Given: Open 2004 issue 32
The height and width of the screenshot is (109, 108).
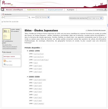Looking at the screenshot, I should [x=36, y=92].
